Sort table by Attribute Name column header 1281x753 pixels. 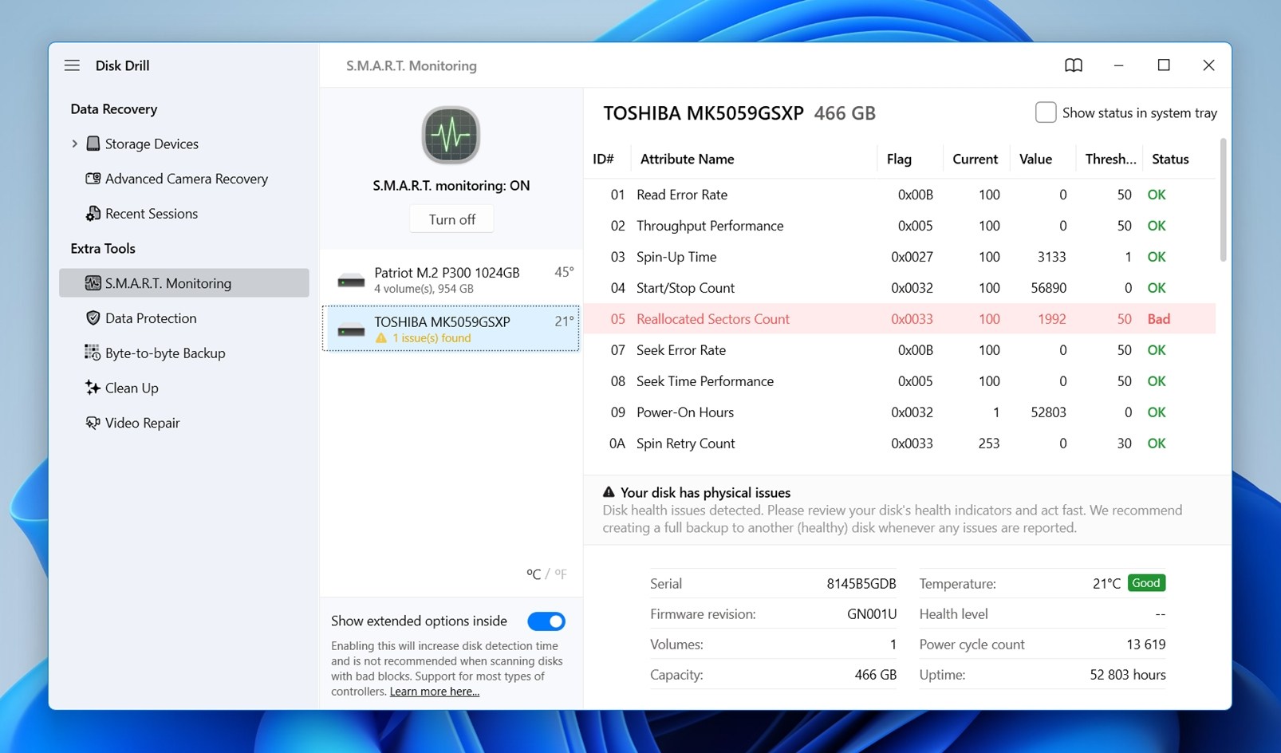coord(687,159)
